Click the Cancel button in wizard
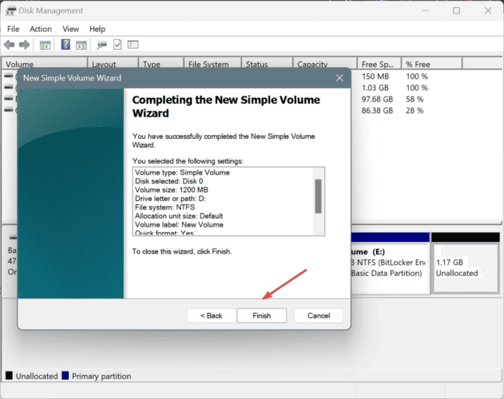This screenshot has height=399, width=504. click(319, 315)
